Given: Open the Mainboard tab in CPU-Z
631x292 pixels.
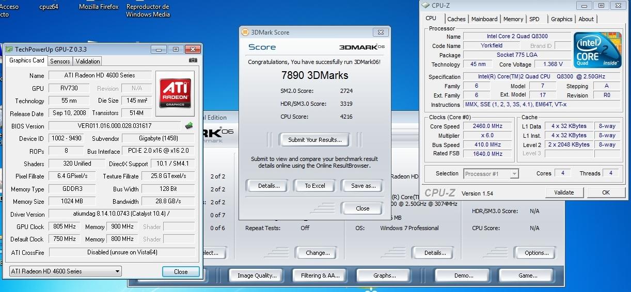Looking at the screenshot, I should pyautogui.click(x=484, y=19).
